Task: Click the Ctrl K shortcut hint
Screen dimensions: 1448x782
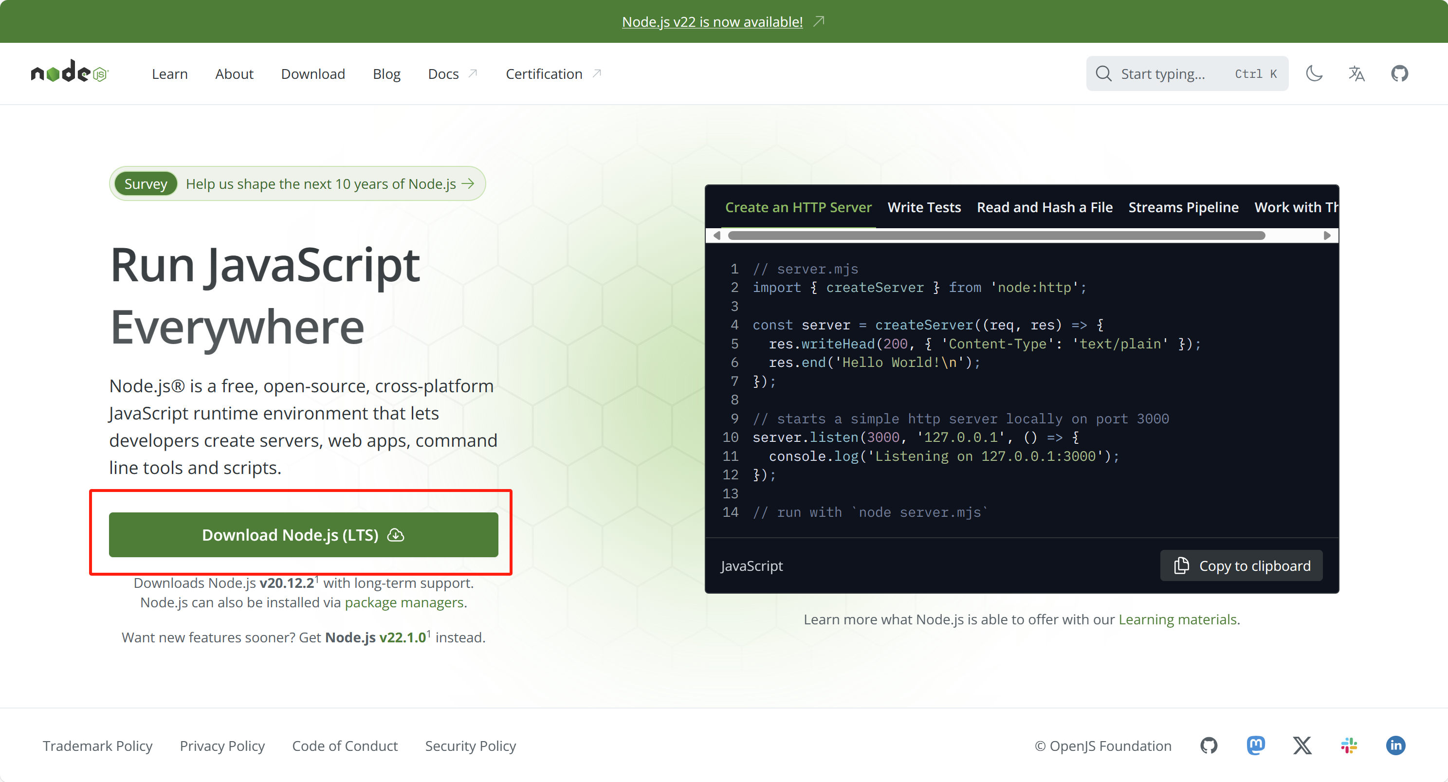Action: point(1256,73)
